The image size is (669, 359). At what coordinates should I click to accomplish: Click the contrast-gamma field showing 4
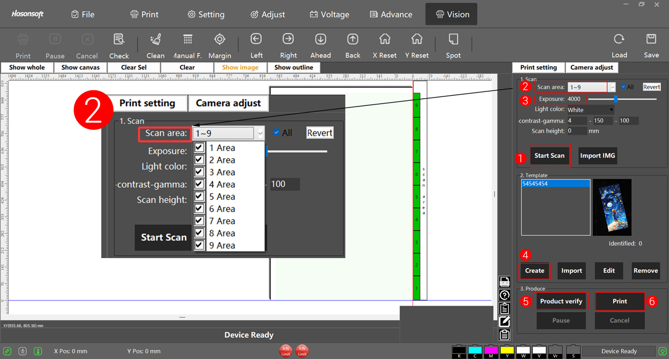(x=576, y=120)
